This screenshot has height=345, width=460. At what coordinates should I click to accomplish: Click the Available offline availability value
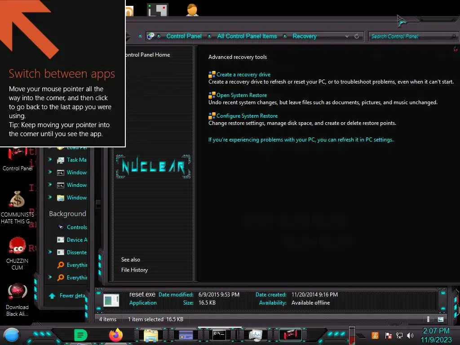coord(311,303)
